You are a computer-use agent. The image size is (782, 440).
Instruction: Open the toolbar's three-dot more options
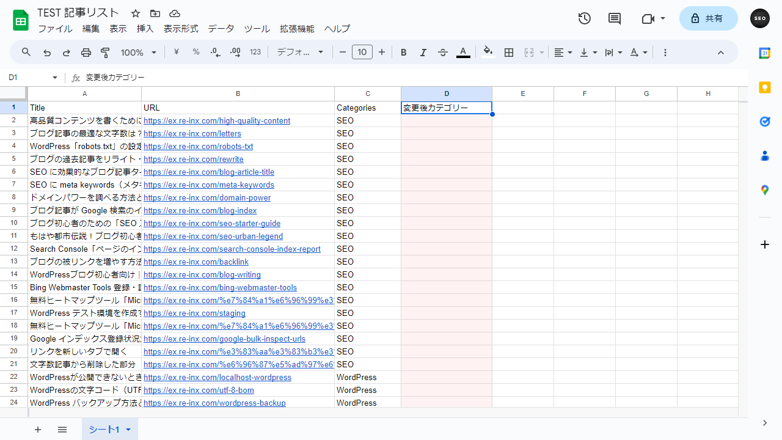click(x=665, y=53)
